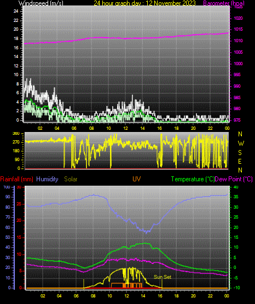
Task: Select the 980 barometer axis value
Action: click(x=237, y=108)
